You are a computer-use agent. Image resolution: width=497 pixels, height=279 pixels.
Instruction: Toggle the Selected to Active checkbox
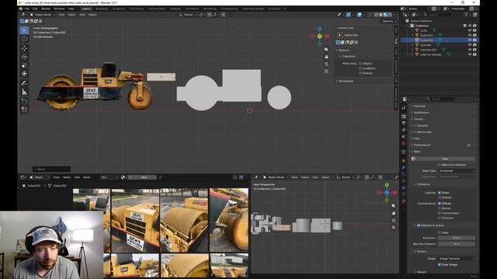pyautogui.click(x=419, y=226)
